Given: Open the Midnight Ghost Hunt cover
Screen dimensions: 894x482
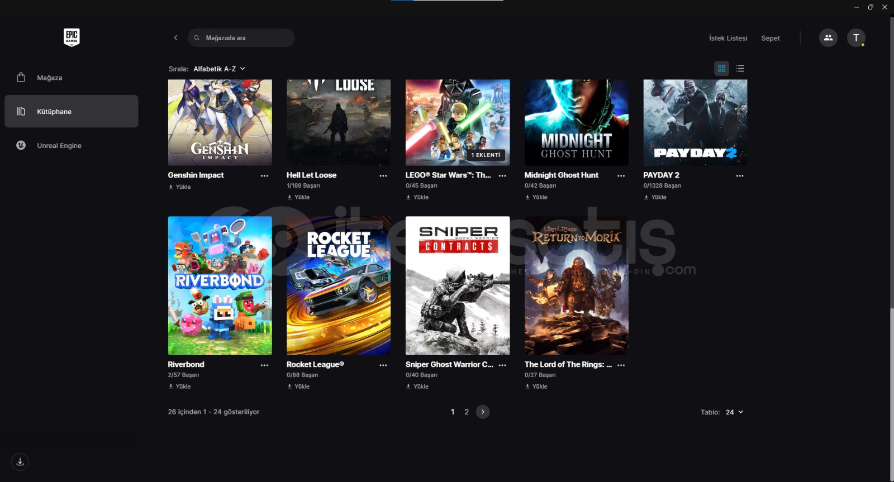Looking at the screenshot, I should pos(576,122).
